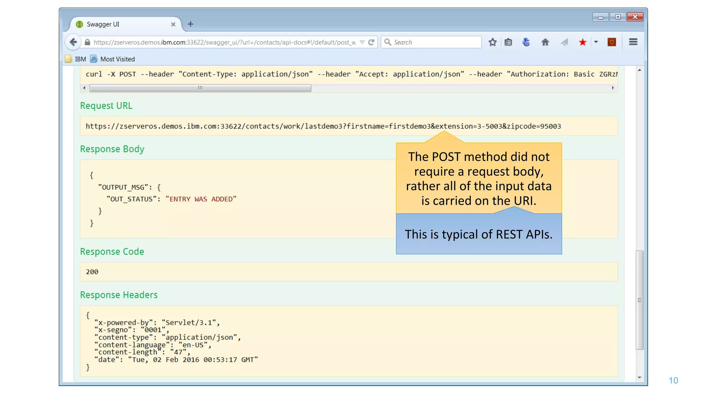
Task: Click the browser back arrow button
Action: (x=73, y=42)
